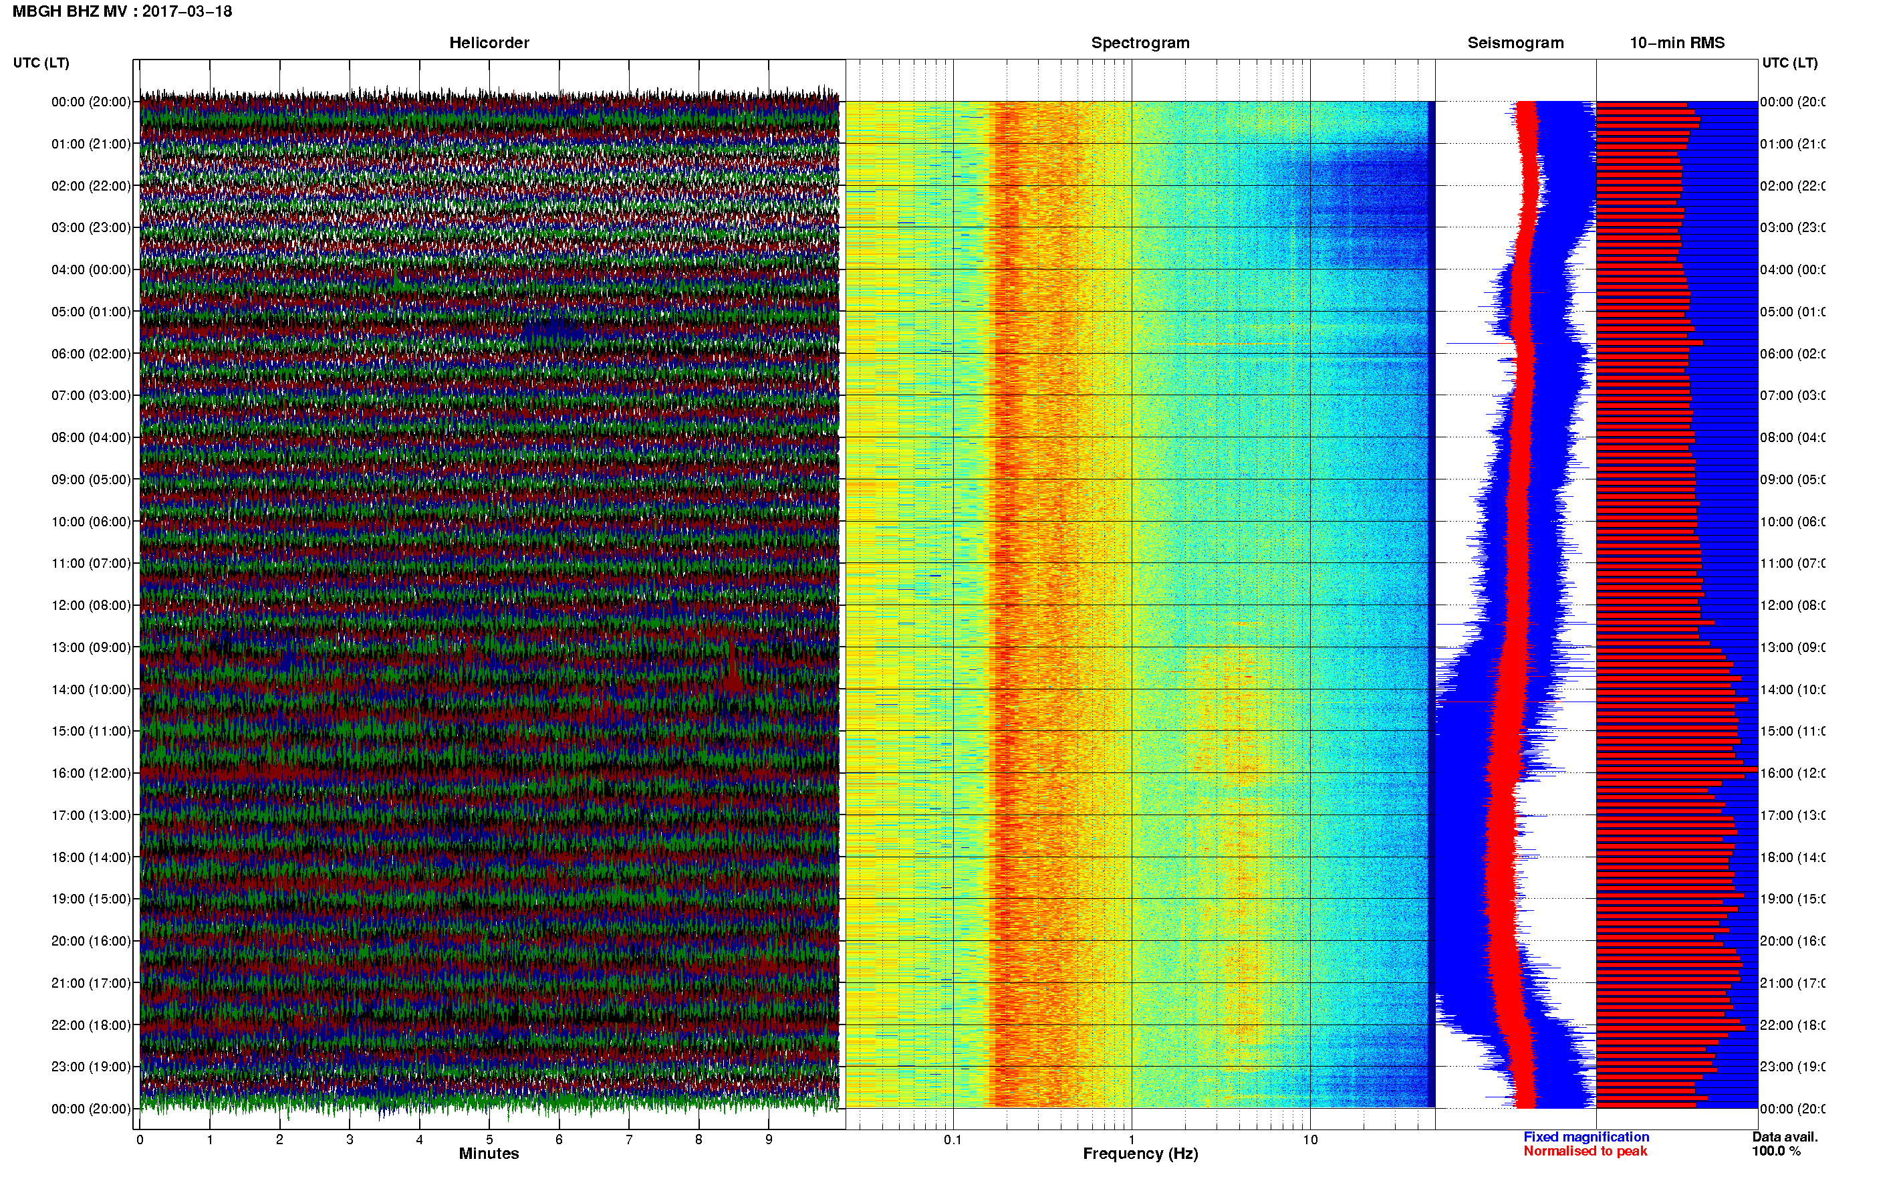The image size is (1901, 1189).
Task: Click the 'Fixed magnification' legend text
Action: click(1586, 1137)
